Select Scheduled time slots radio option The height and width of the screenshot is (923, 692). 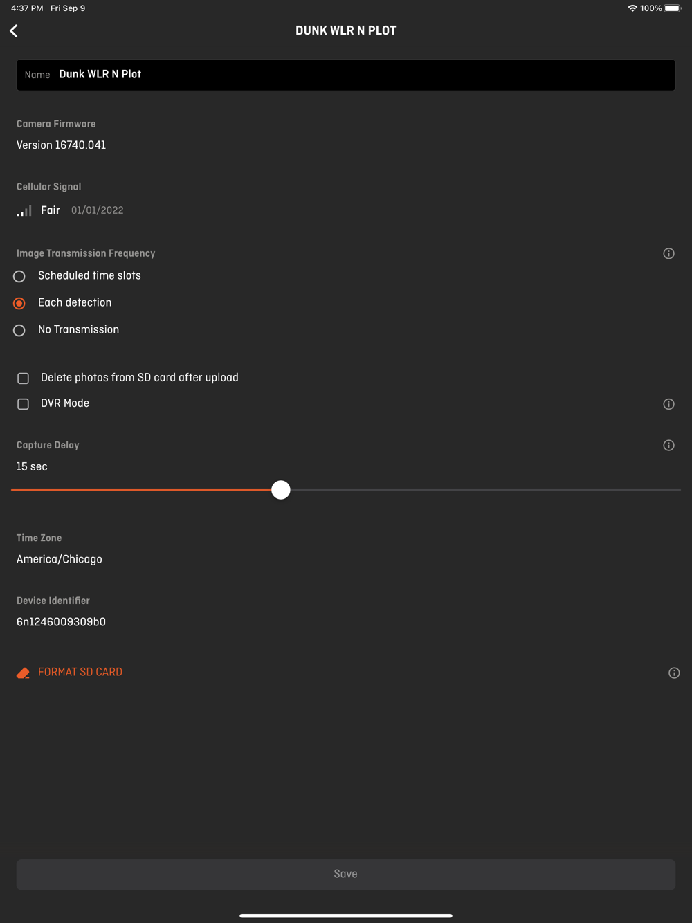coord(19,276)
